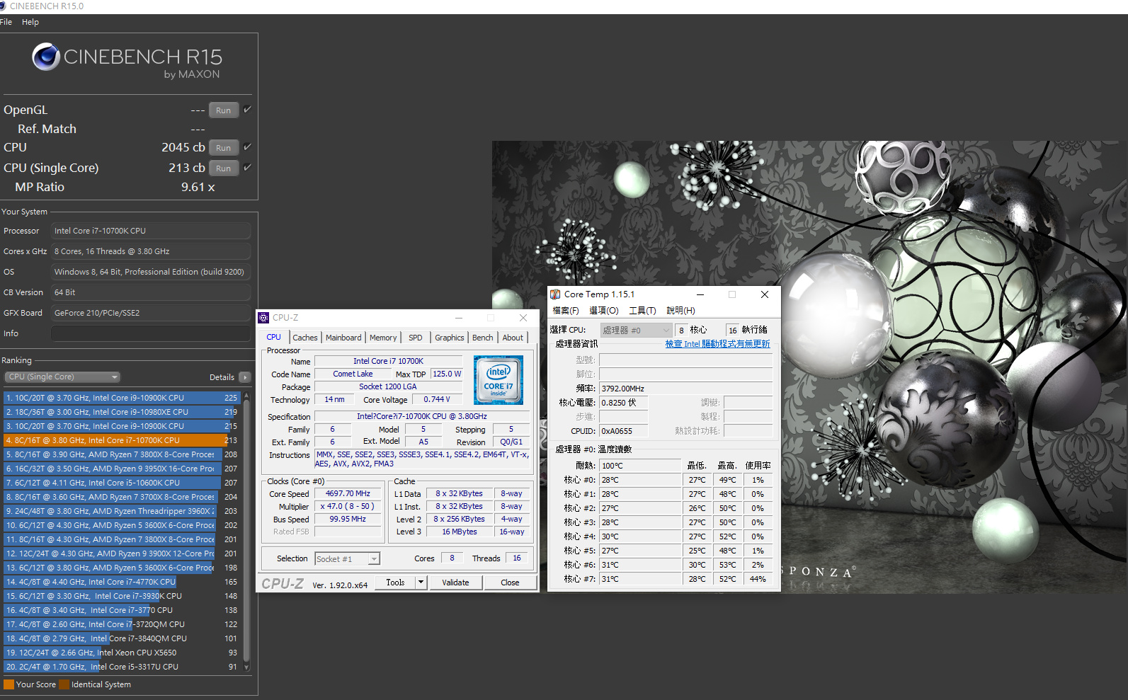Click the rendered ornaments scene image
This screenshot has height=700, width=1128.
pos(810,367)
